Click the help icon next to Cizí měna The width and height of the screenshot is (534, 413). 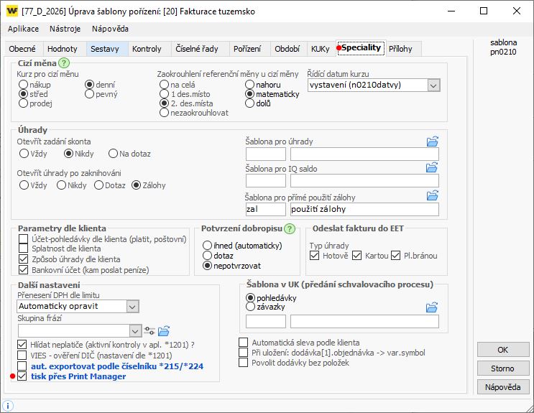point(63,64)
